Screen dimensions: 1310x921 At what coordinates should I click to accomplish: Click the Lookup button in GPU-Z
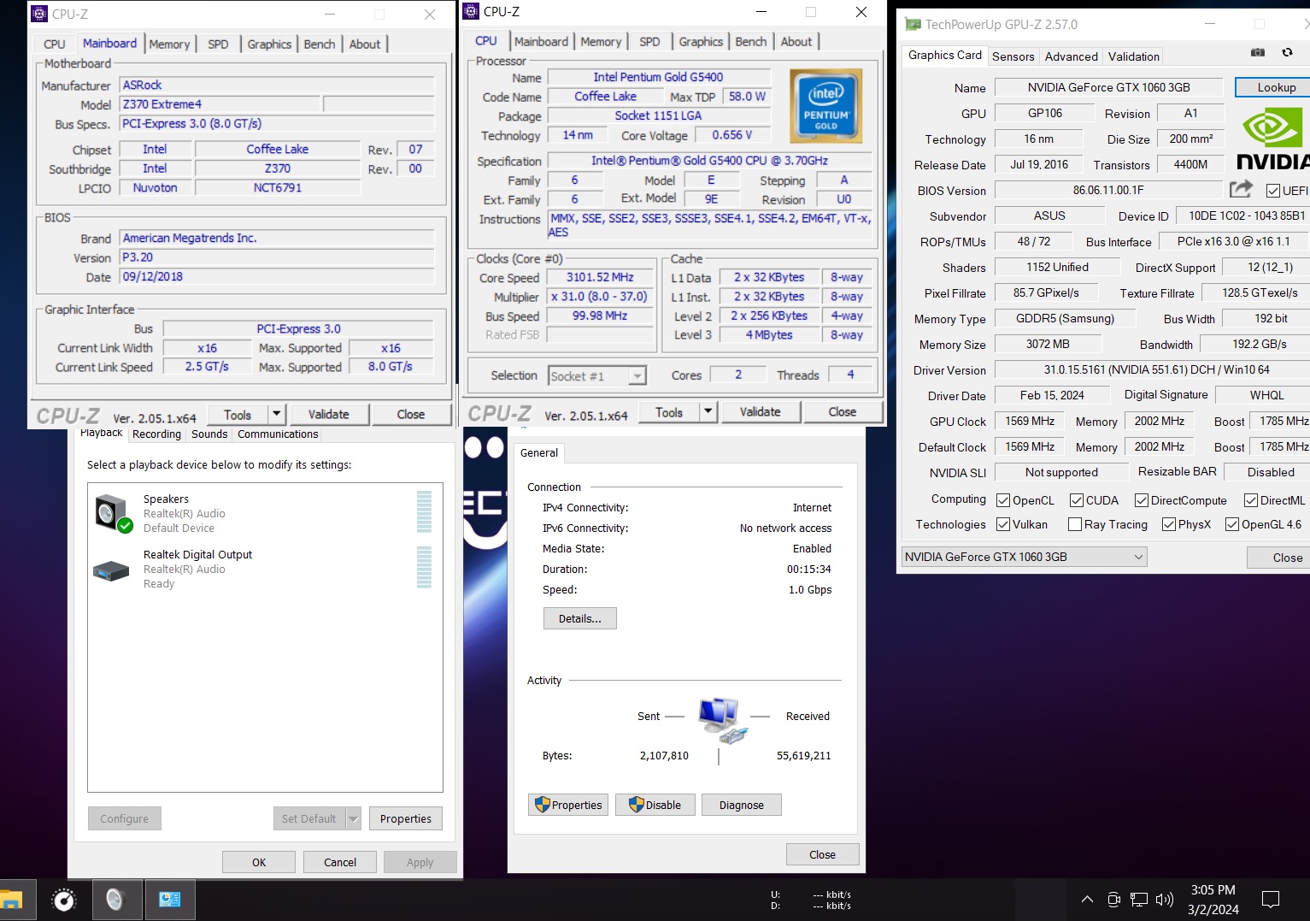click(x=1276, y=87)
